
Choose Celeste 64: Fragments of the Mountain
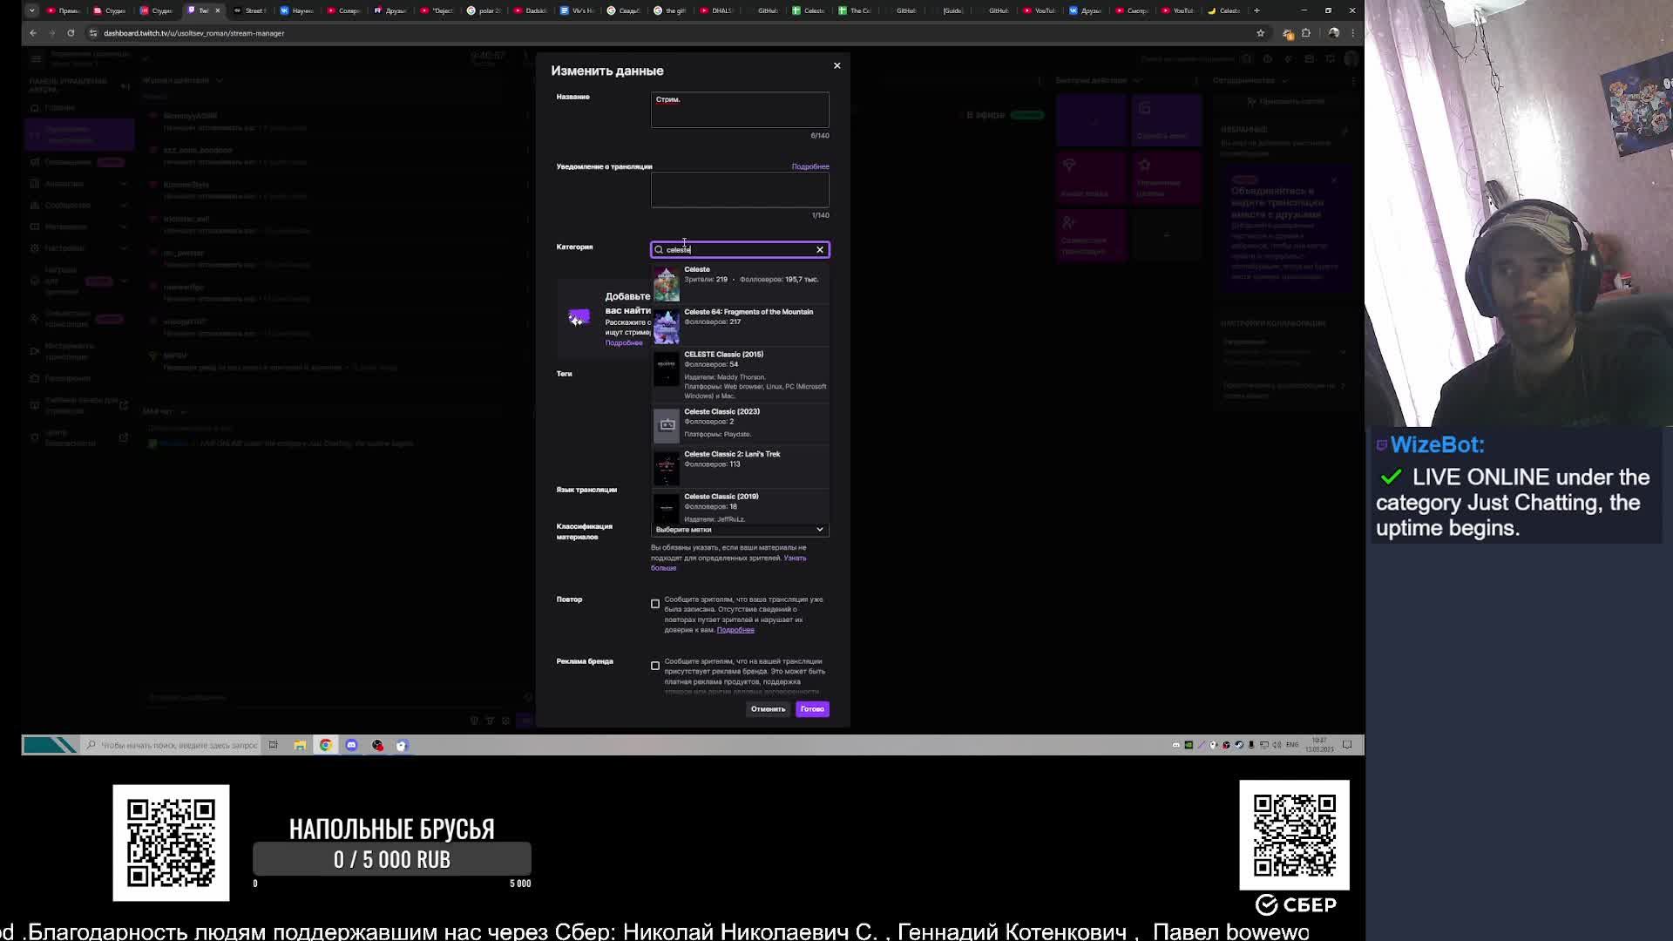[x=748, y=312]
